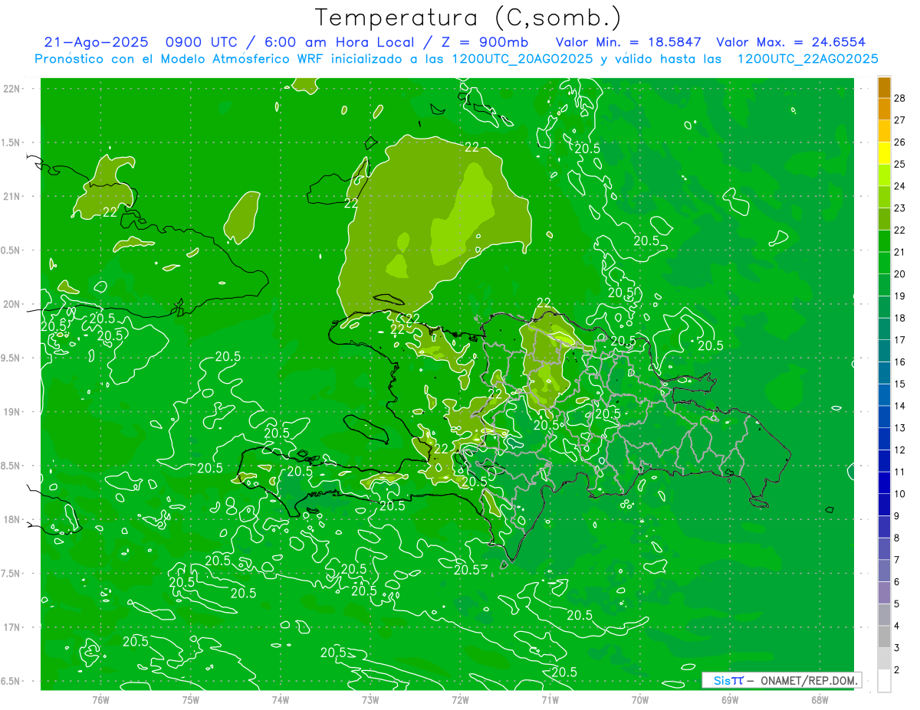This screenshot has width=920, height=710.
Task: Click the '18N' latitude axis label
Action: tap(11, 519)
